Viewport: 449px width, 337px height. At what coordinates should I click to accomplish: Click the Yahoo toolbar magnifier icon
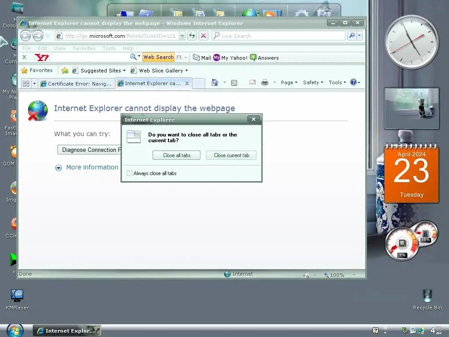click(x=133, y=57)
